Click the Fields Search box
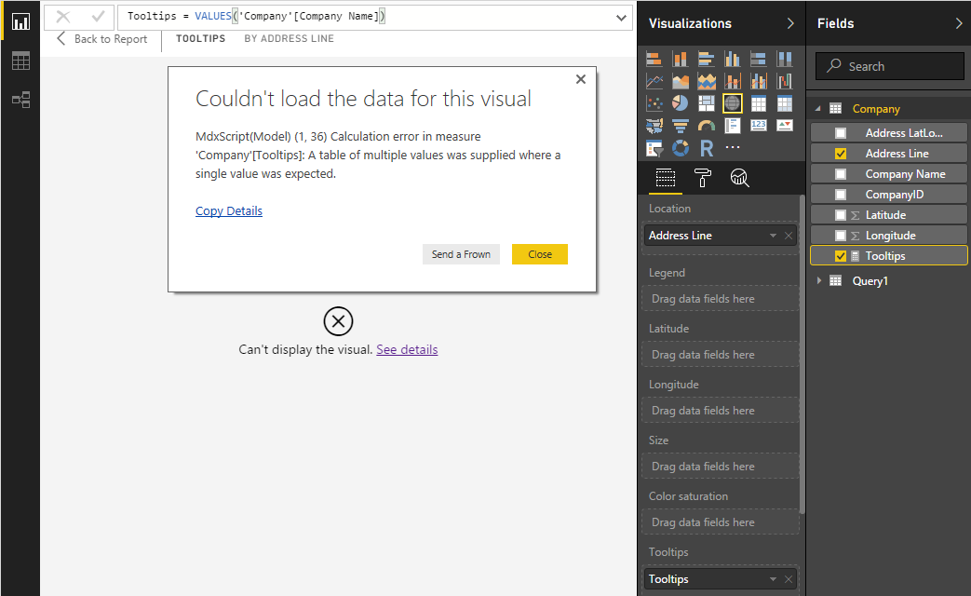The width and height of the screenshot is (971, 596). tap(890, 66)
